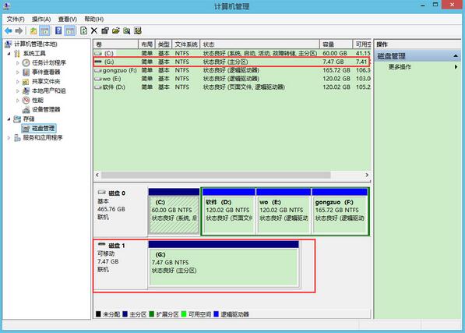The image size is (465, 333).
Task: Expand the 服务和应用程序 tree node
Action: click(9, 138)
